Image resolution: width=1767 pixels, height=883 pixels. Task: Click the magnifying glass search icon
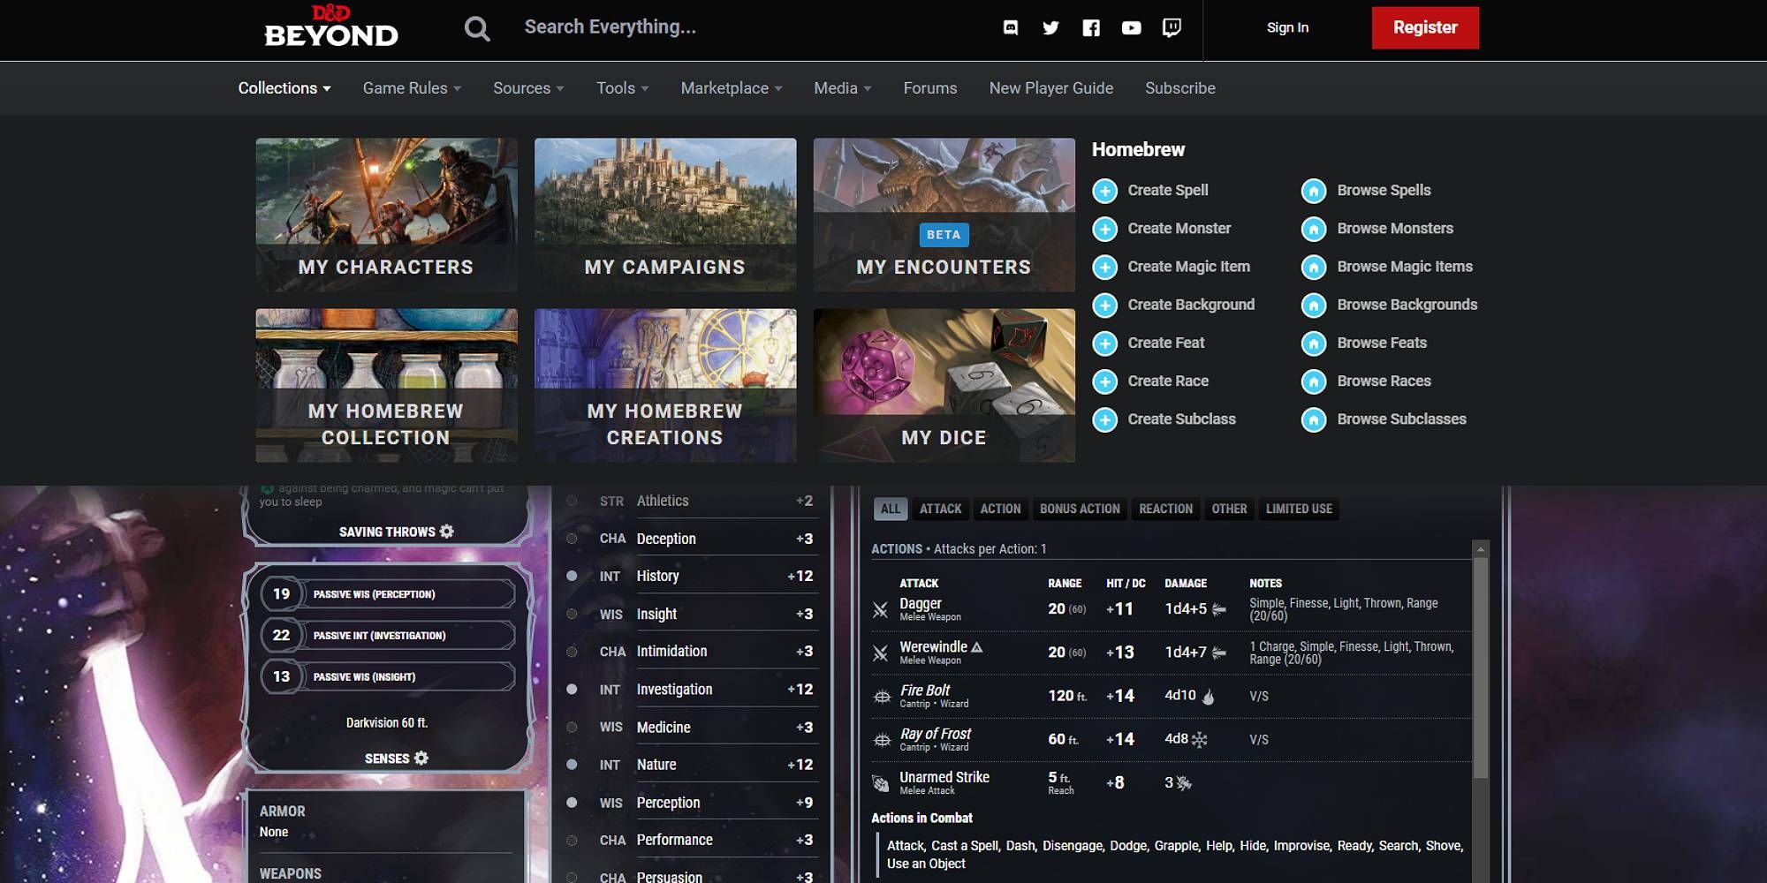click(x=477, y=28)
